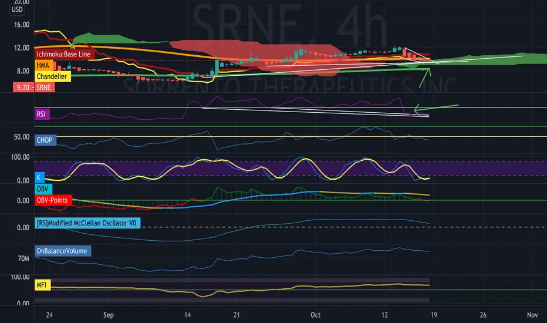This screenshot has width=547, height=323.
Task: Select the HMA indicator label
Action: click(43, 65)
